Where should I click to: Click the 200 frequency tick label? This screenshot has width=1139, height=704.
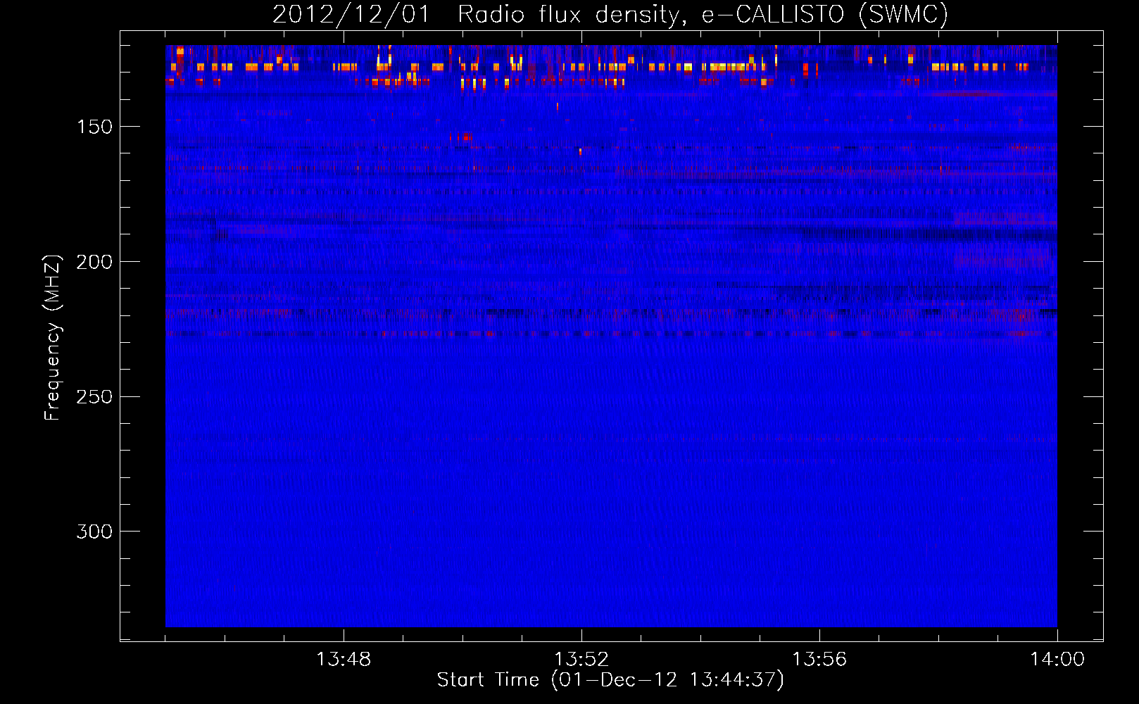pos(94,262)
